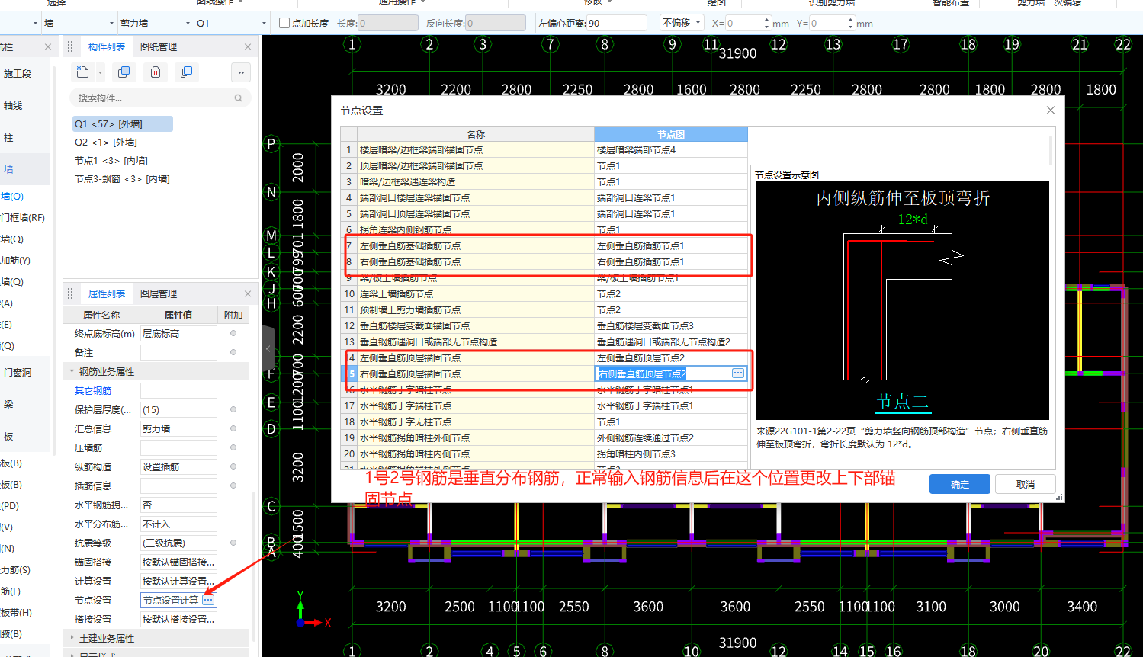
Task: Toggle 附加 circle for 汇总信息 row
Action: pos(233,428)
